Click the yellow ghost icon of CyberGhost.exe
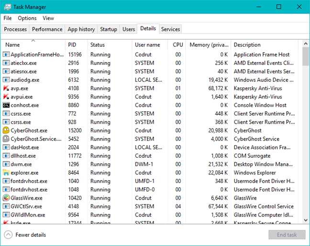The width and height of the screenshot is (310, 246). (x=6, y=130)
